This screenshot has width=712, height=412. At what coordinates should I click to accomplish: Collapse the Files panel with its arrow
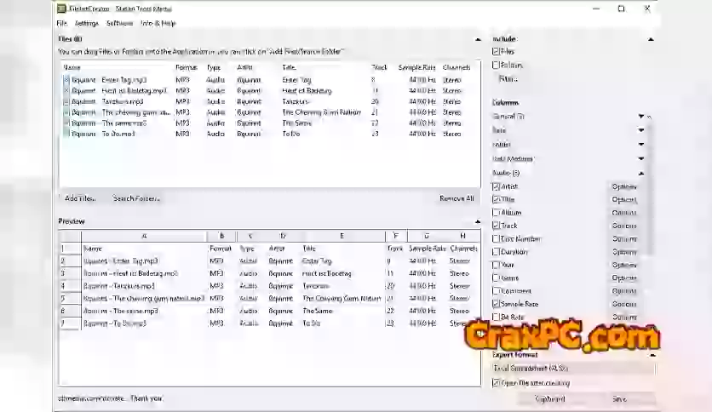pyautogui.click(x=478, y=39)
